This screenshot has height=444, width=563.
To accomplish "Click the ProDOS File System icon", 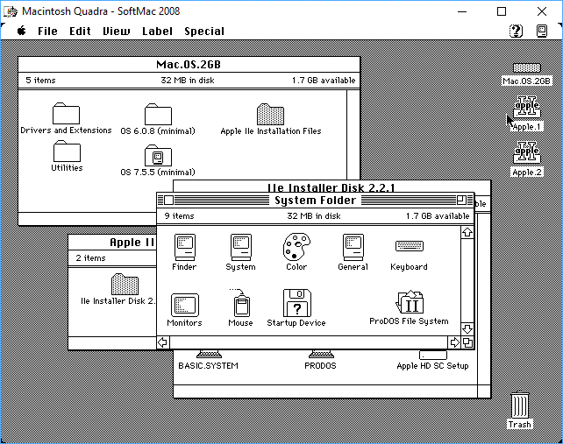I will tap(410, 302).
